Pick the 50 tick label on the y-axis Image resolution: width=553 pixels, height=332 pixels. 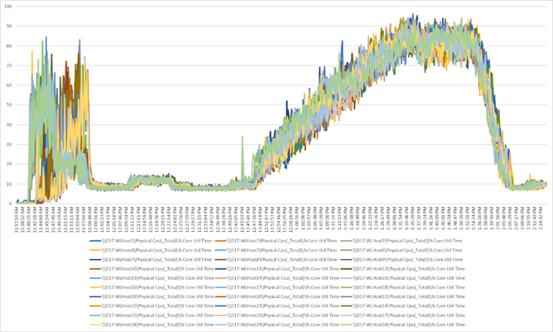[9, 105]
